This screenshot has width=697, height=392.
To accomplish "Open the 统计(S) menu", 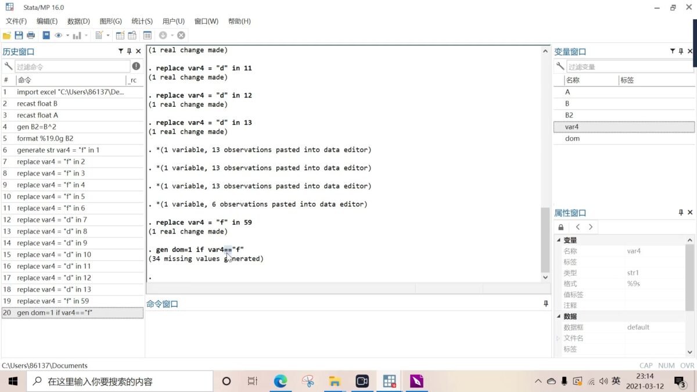I will click(142, 21).
